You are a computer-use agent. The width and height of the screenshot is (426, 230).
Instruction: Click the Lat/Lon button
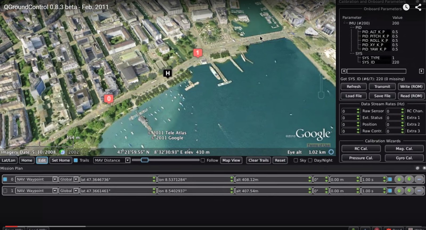[x=9, y=160]
